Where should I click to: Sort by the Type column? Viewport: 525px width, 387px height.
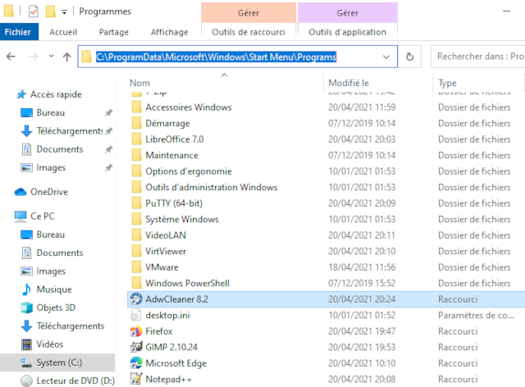pos(447,83)
